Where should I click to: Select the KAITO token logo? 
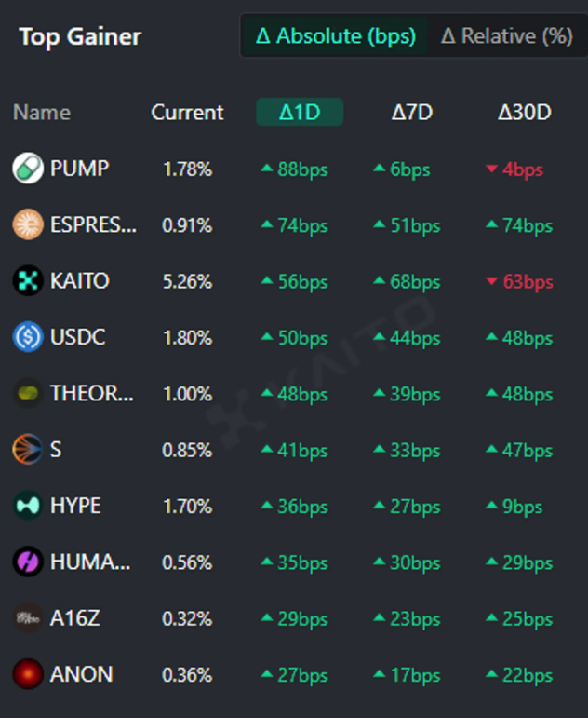28,281
